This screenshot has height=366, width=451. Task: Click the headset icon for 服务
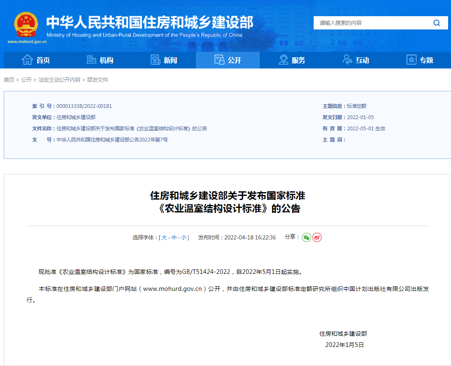pos(284,60)
